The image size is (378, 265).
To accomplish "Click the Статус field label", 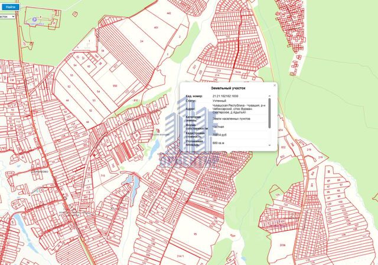I will tap(191, 101).
